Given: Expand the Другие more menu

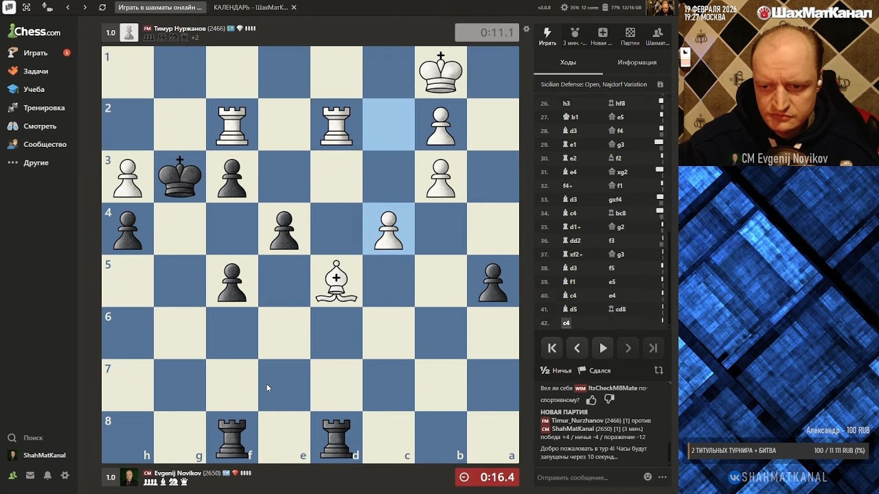Looking at the screenshot, I should point(36,163).
